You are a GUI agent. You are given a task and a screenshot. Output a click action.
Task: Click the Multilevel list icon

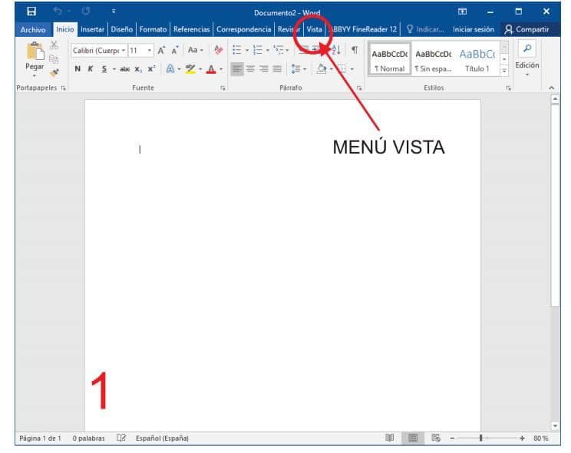click(279, 50)
